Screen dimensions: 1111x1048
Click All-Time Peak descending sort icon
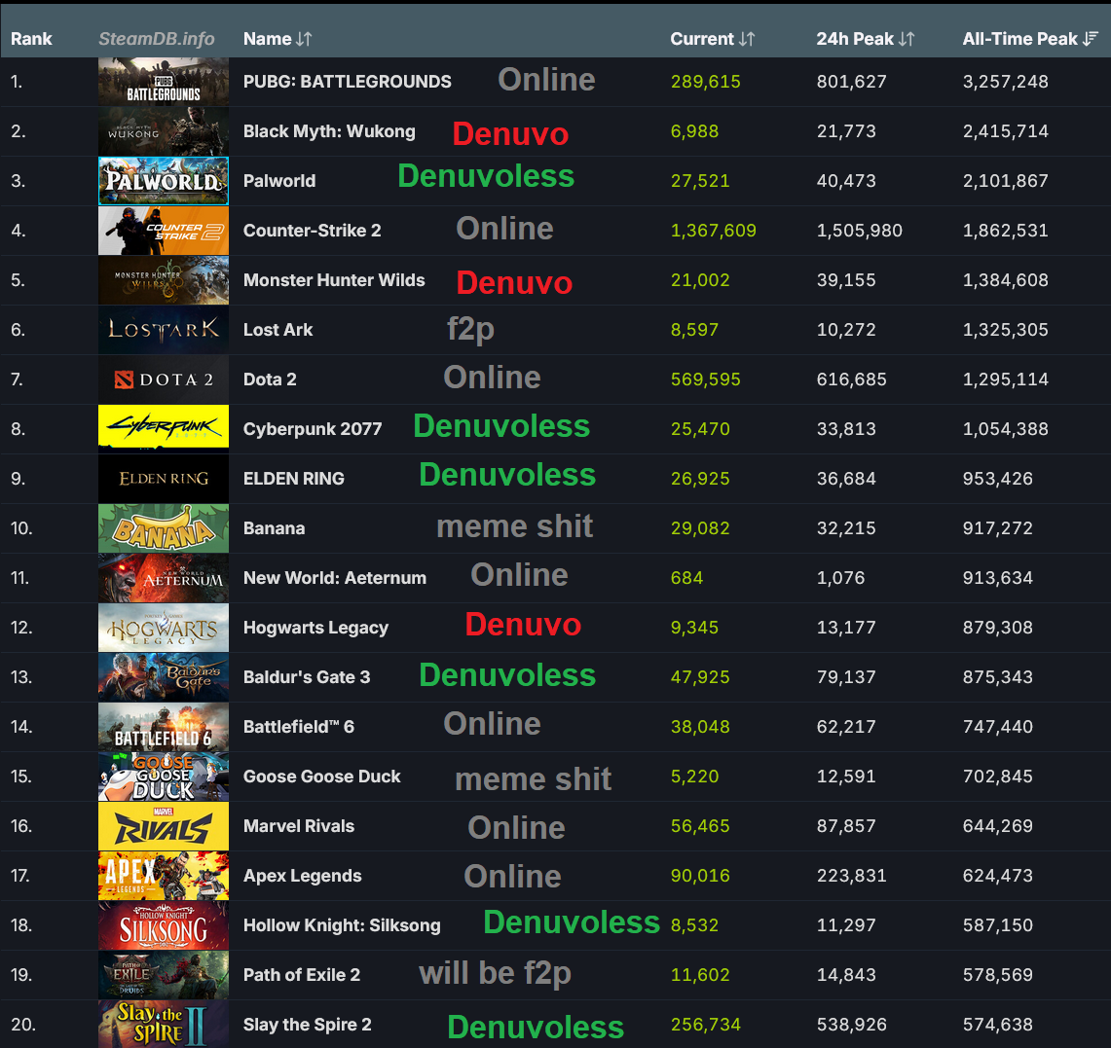coord(1091,39)
